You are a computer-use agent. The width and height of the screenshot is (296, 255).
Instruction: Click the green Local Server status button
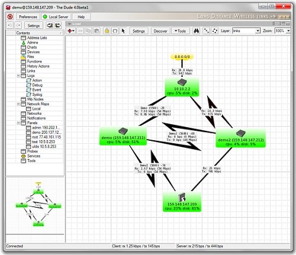click(56, 17)
